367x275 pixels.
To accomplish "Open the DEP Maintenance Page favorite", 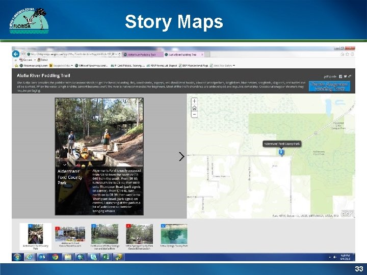I will coord(194,66).
